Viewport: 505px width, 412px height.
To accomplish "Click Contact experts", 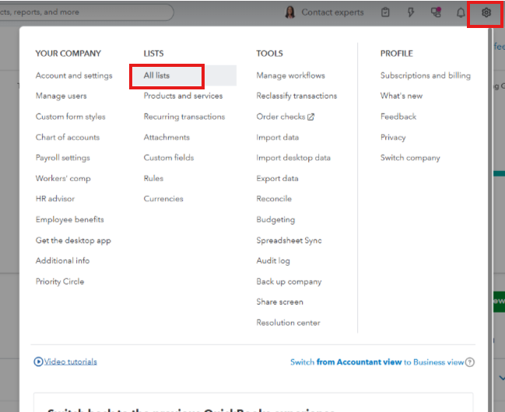I will pos(332,12).
